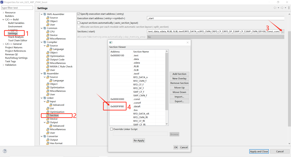Viewport: 291px width, 157px height.
Task: Open Run/Debug Settings page
Action: pyautogui.click(x=16, y=58)
